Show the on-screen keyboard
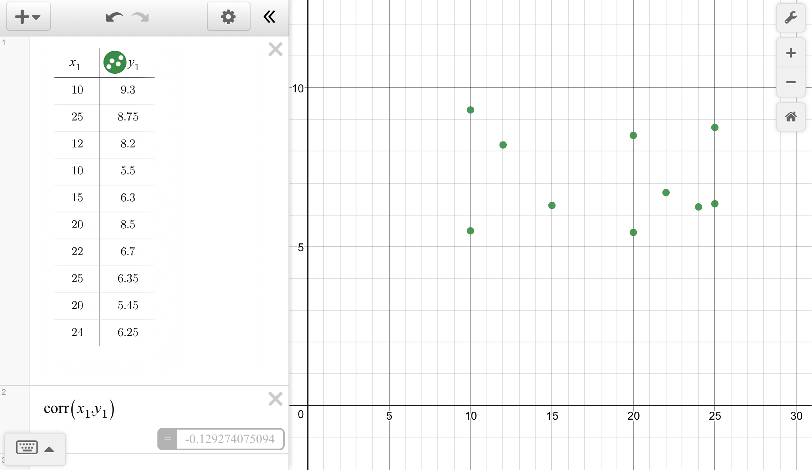Image resolution: width=812 pixels, height=470 pixels. click(x=27, y=448)
